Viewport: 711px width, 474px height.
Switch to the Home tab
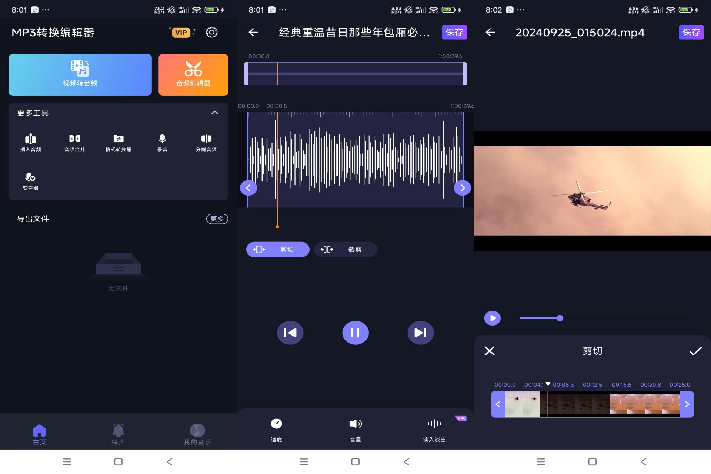pos(39,435)
